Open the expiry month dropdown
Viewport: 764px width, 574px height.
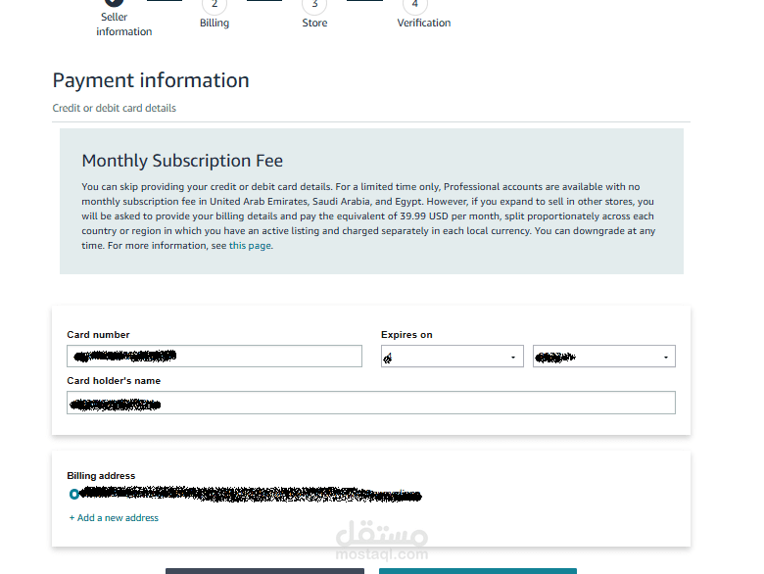453,357
